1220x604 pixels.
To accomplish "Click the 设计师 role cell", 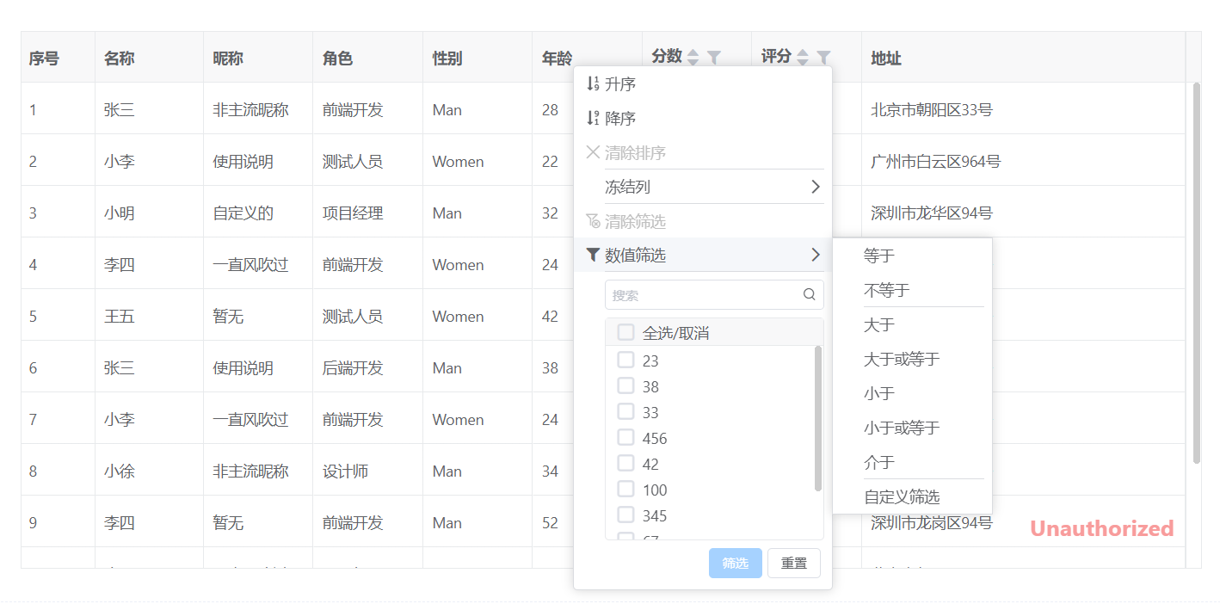I will coord(367,471).
